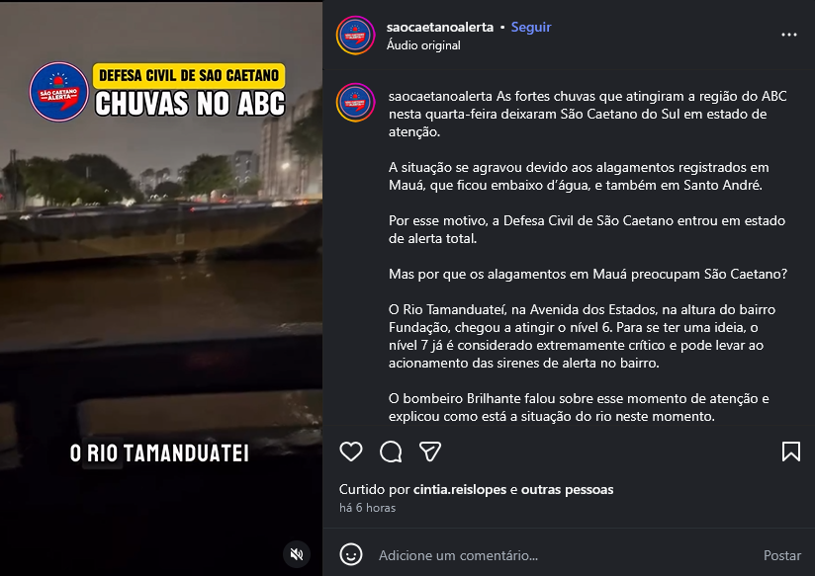This screenshot has height=576, width=815.
Task: Click the 'há 6 horas' timestamp
Action: click(368, 508)
